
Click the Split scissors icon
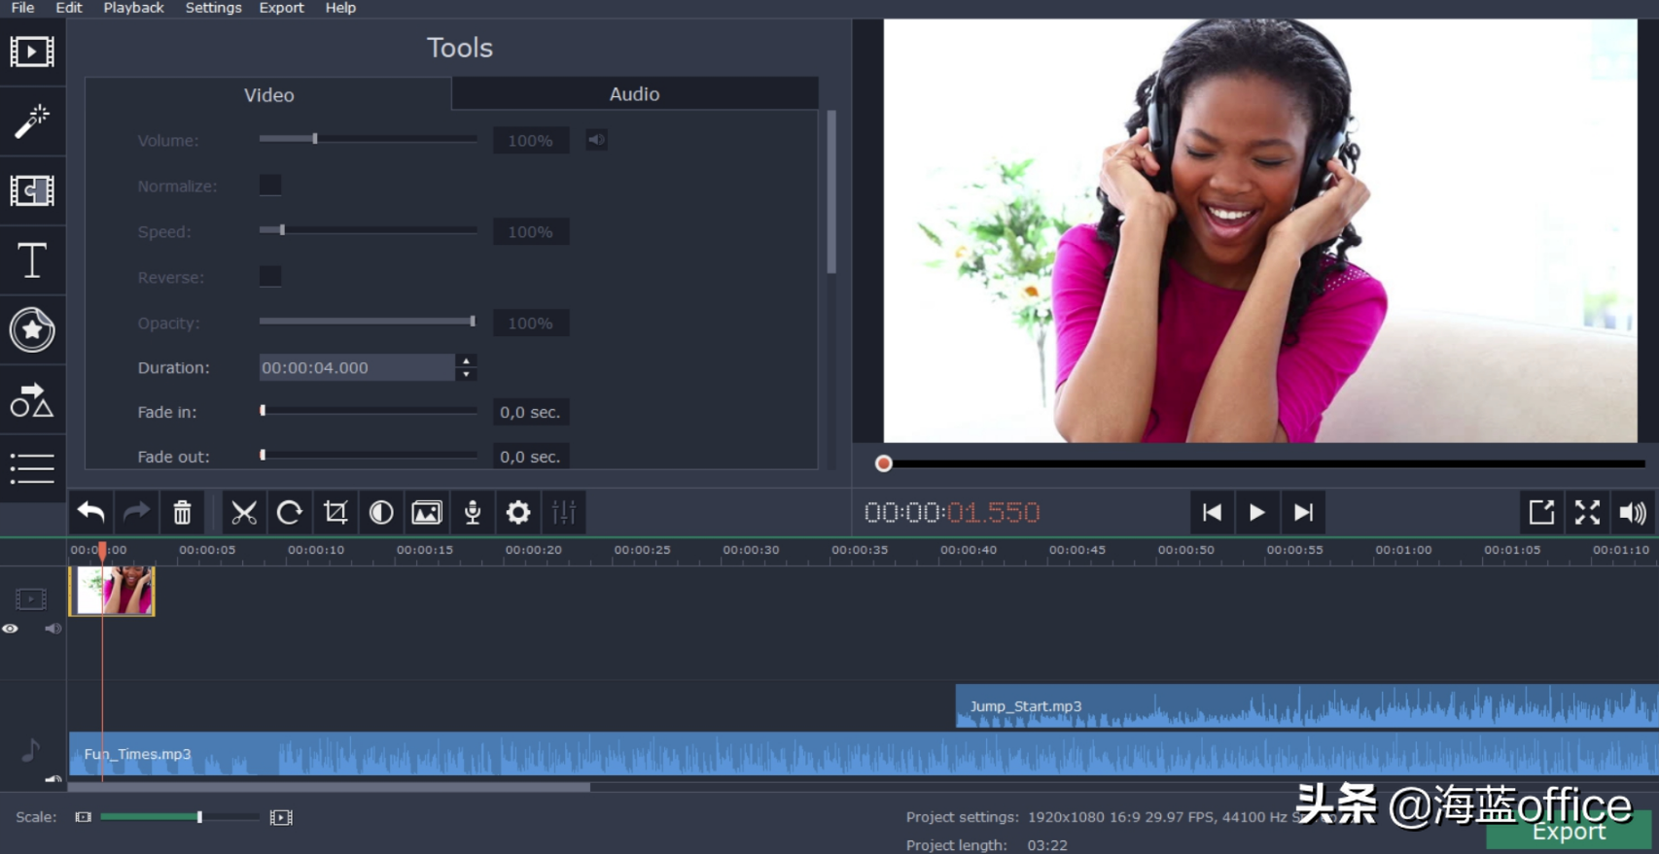243,513
